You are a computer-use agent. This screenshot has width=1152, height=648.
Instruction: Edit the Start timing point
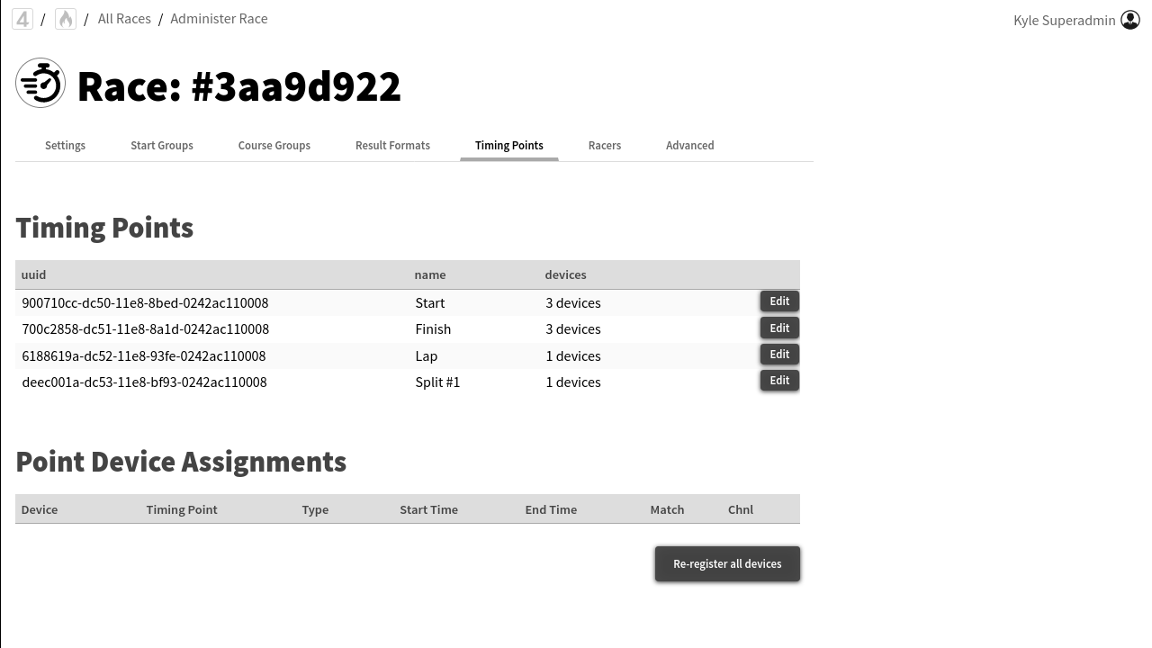[x=779, y=301]
